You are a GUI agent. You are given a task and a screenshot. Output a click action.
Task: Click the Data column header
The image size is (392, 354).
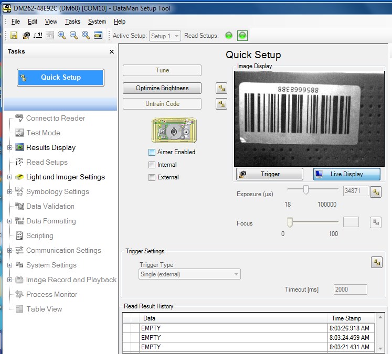[x=233, y=318]
